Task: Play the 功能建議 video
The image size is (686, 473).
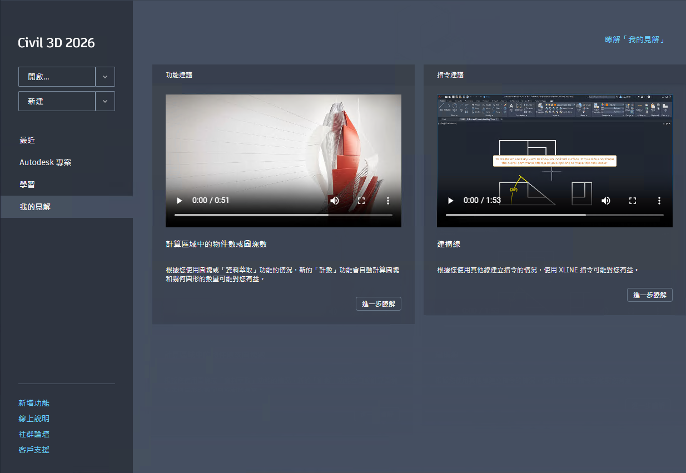Action: 179,200
